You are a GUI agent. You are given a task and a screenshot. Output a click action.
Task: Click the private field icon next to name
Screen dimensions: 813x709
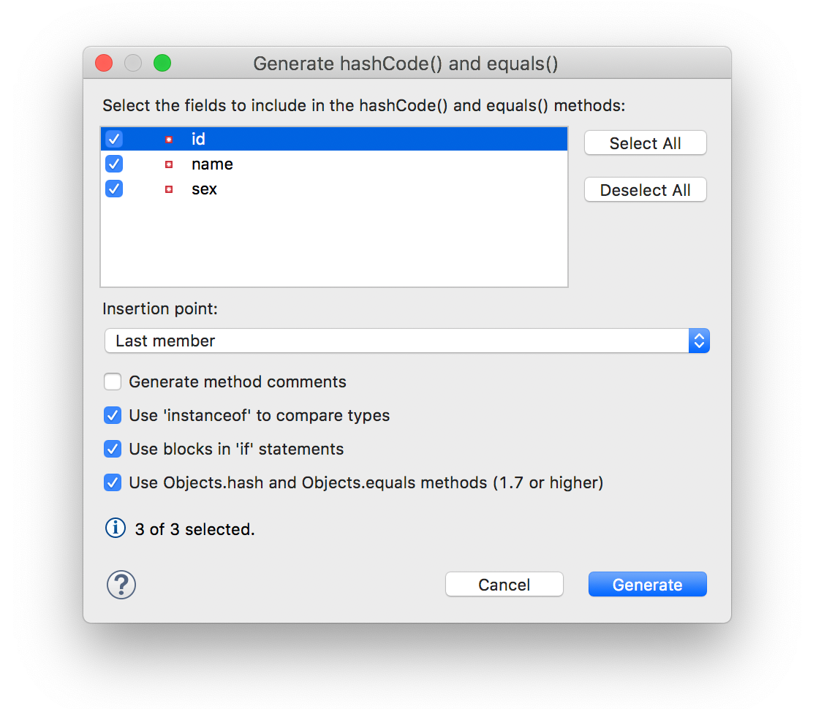(168, 164)
